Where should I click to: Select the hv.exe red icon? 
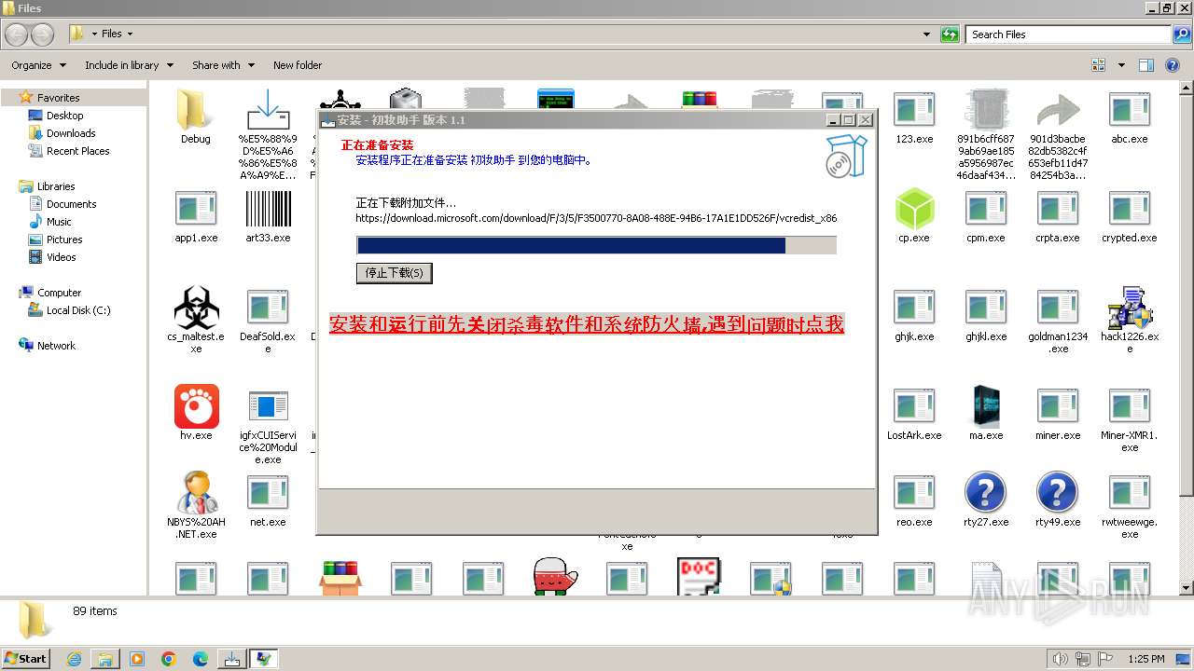(x=196, y=406)
